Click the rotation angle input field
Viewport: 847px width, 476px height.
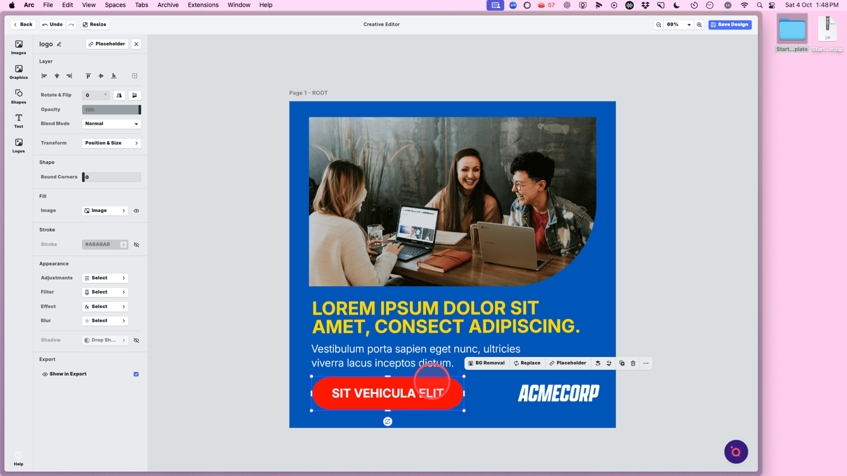pos(96,95)
